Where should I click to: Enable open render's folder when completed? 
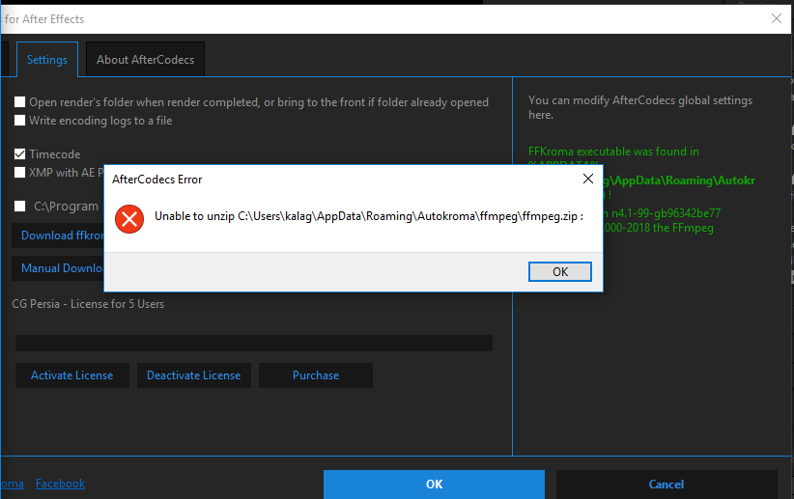click(19, 102)
